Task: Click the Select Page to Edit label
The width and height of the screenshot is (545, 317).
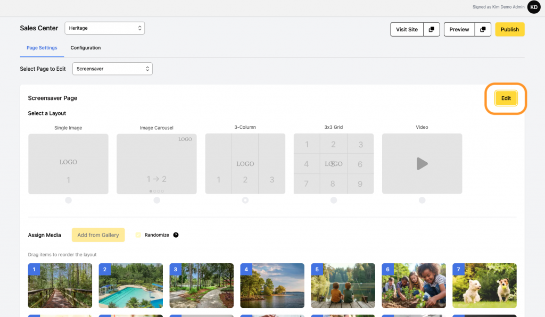Action: 43,69
